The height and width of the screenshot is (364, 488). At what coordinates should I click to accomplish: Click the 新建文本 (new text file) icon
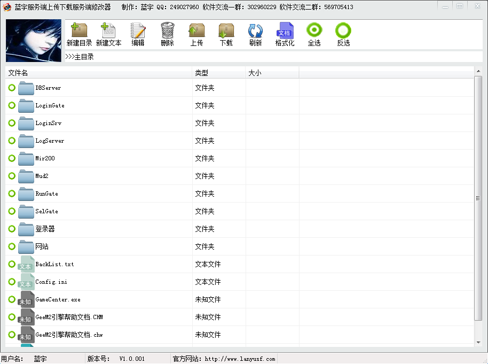[108, 31]
